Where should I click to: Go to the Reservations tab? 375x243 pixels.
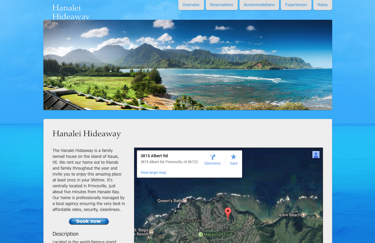point(222,5)
